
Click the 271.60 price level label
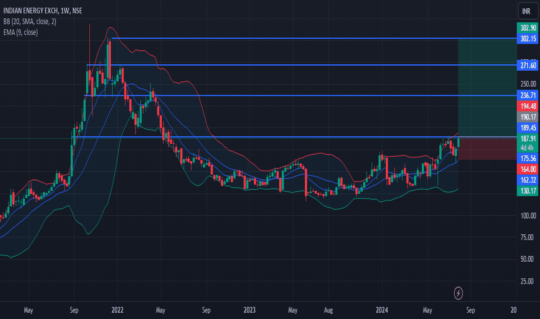528,66
